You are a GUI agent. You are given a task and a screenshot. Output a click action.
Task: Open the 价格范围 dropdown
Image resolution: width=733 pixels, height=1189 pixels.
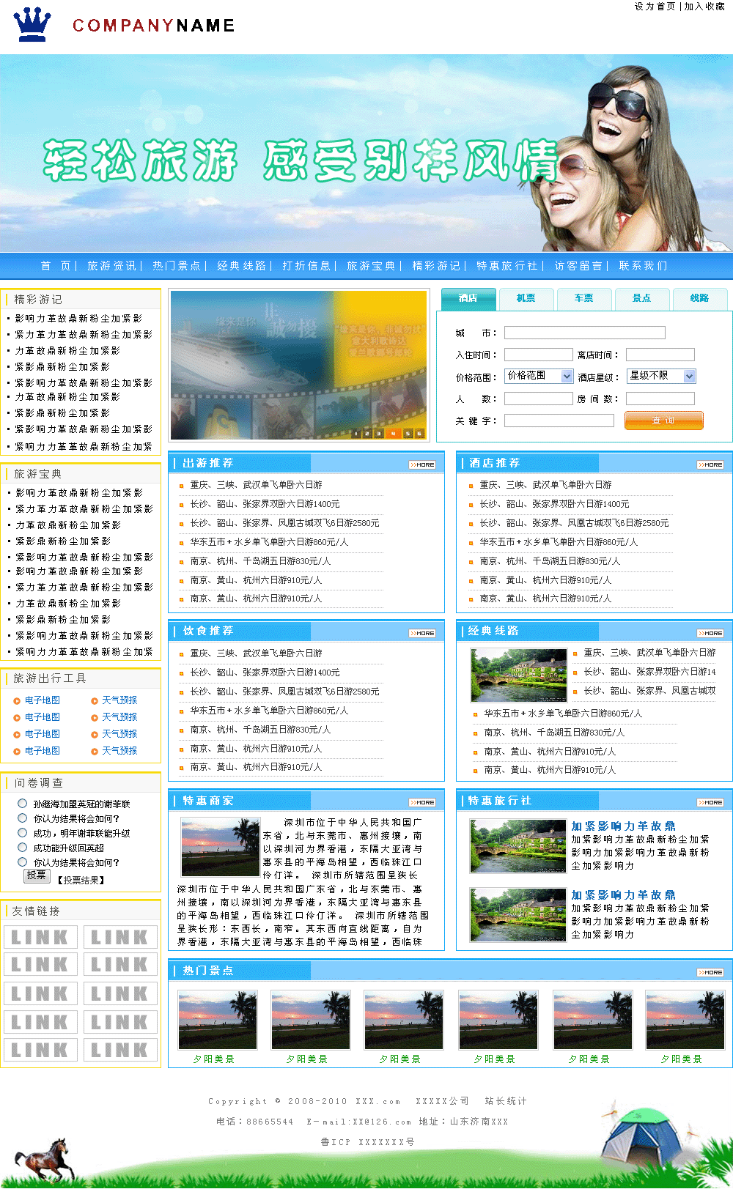[x=539, y=376]
